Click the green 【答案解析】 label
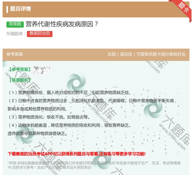Viewport: 192px width, 175px height. (x=19, y=80)
